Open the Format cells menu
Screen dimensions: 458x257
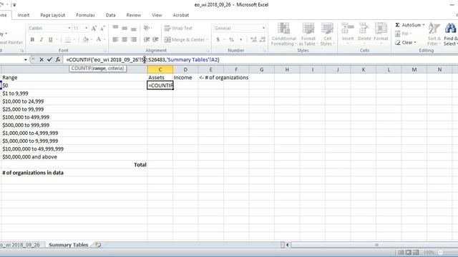pyautogui.click(x=381, y=34)
